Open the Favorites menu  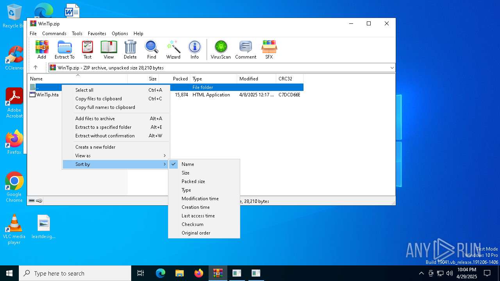point(97,34)
